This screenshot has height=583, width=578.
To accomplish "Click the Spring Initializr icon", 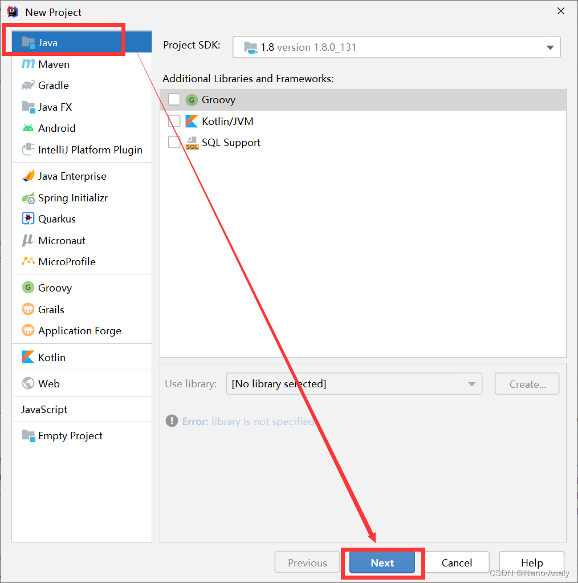I will pyautogui.click(x=29, y=198).
